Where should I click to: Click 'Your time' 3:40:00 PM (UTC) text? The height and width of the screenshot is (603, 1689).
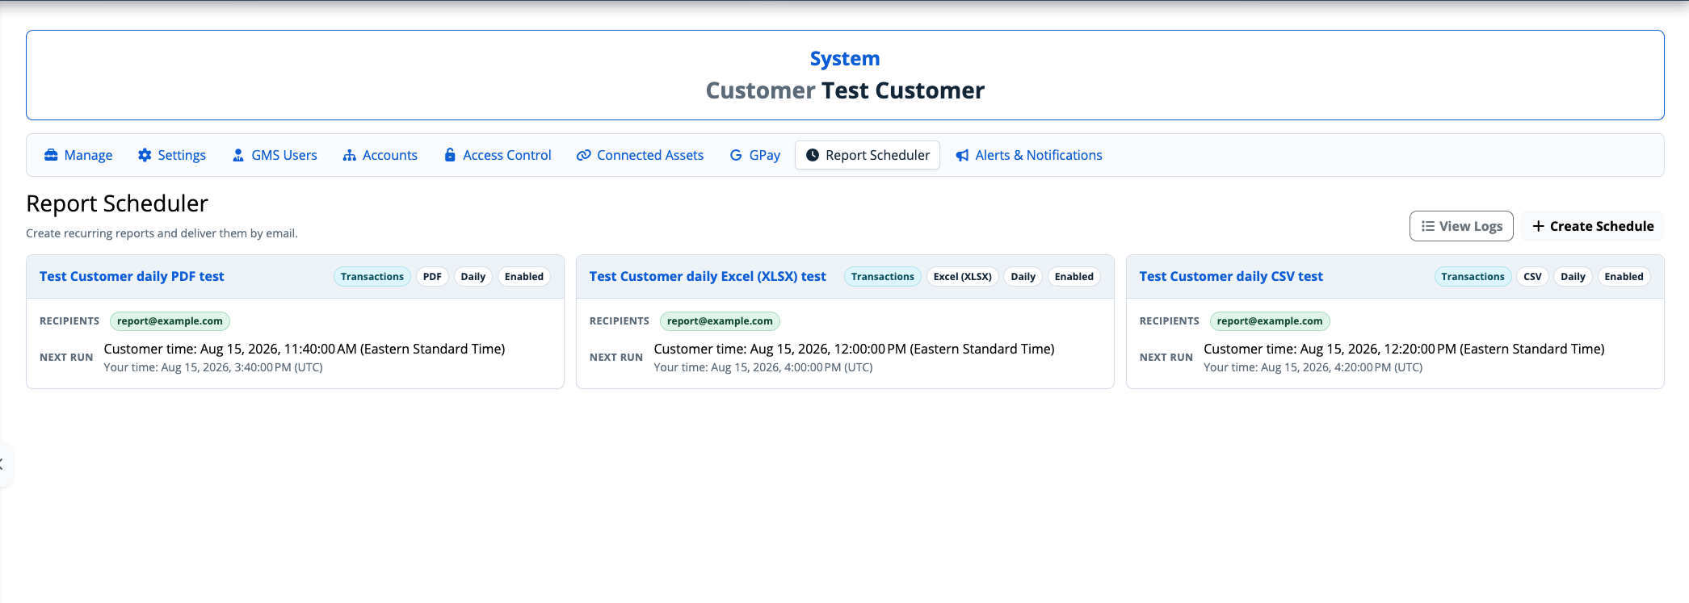pos(213,367)
